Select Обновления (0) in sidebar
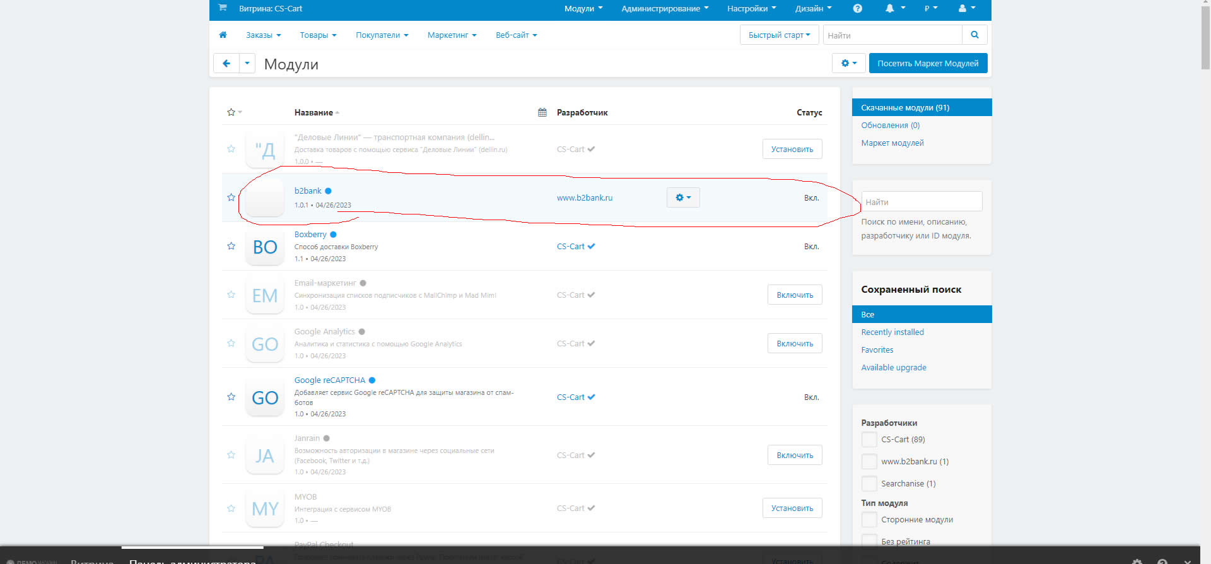This screenshot has height=564, width=1211. [890, 126]
